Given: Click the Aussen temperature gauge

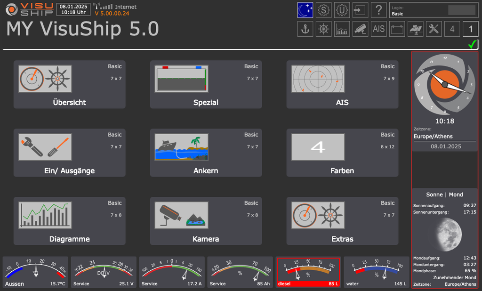Looking at the screenshot, I should 35,272.
